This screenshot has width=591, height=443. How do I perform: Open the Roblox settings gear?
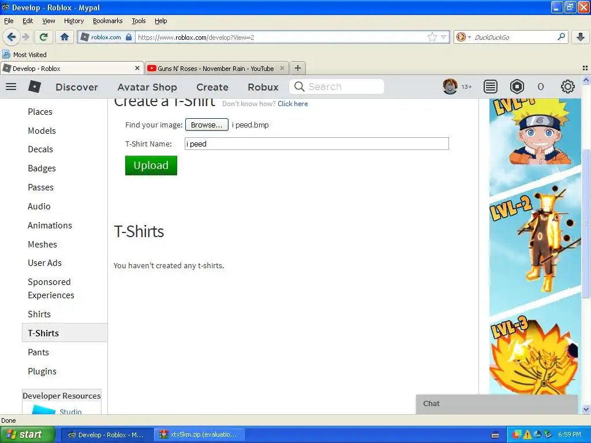click(568, 87)
